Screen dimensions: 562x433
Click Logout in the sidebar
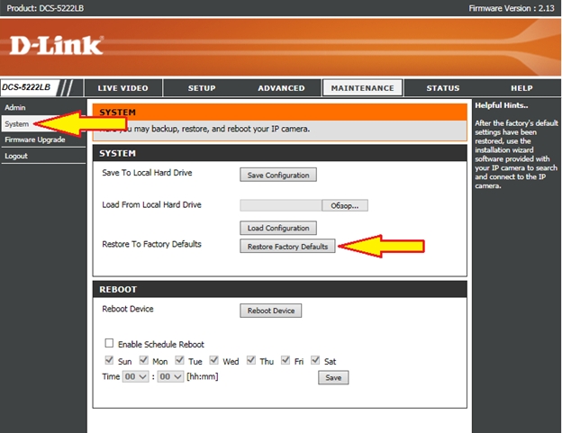pos(16,156)
